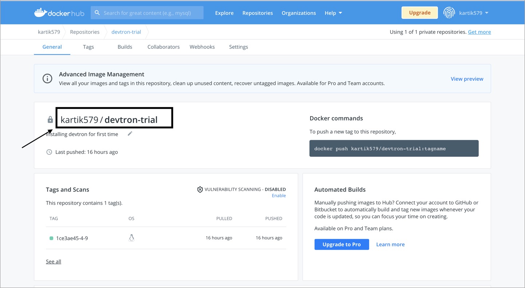Open the View preview link
Image resolution: width=525 pixels, height=288 pixels.
(x=467, y=79)
